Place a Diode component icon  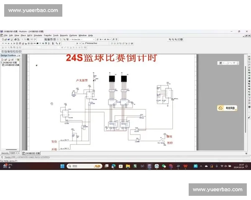point(9,43)
